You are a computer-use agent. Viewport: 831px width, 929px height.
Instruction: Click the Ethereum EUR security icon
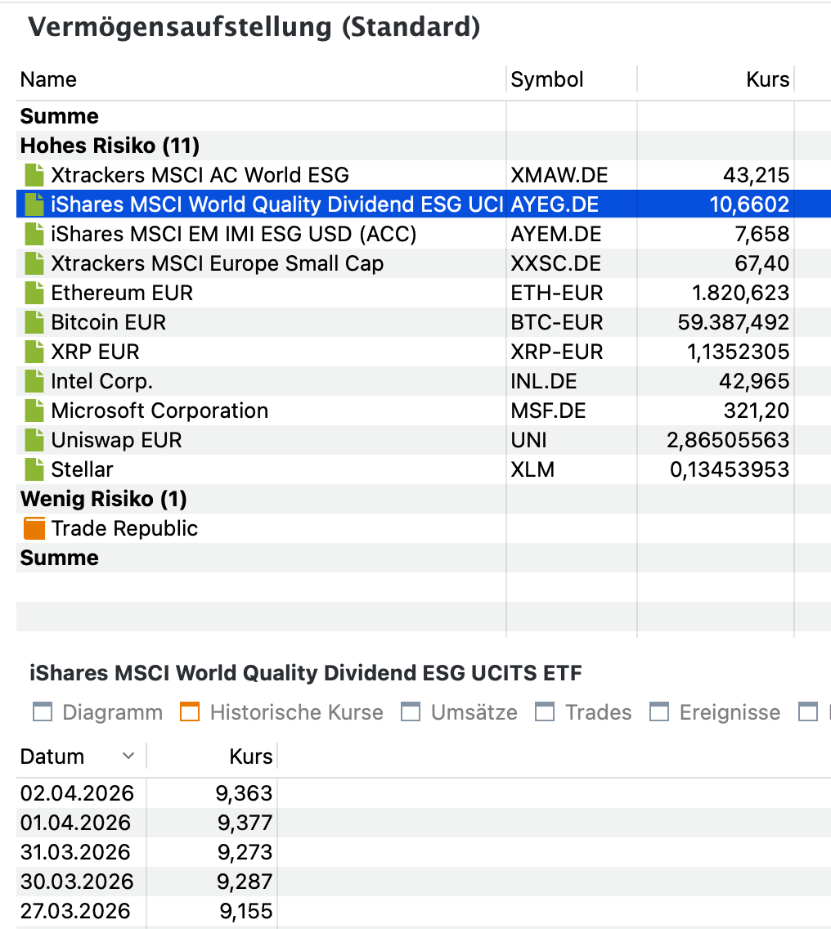pyautogui.click(x=34, y=293)
